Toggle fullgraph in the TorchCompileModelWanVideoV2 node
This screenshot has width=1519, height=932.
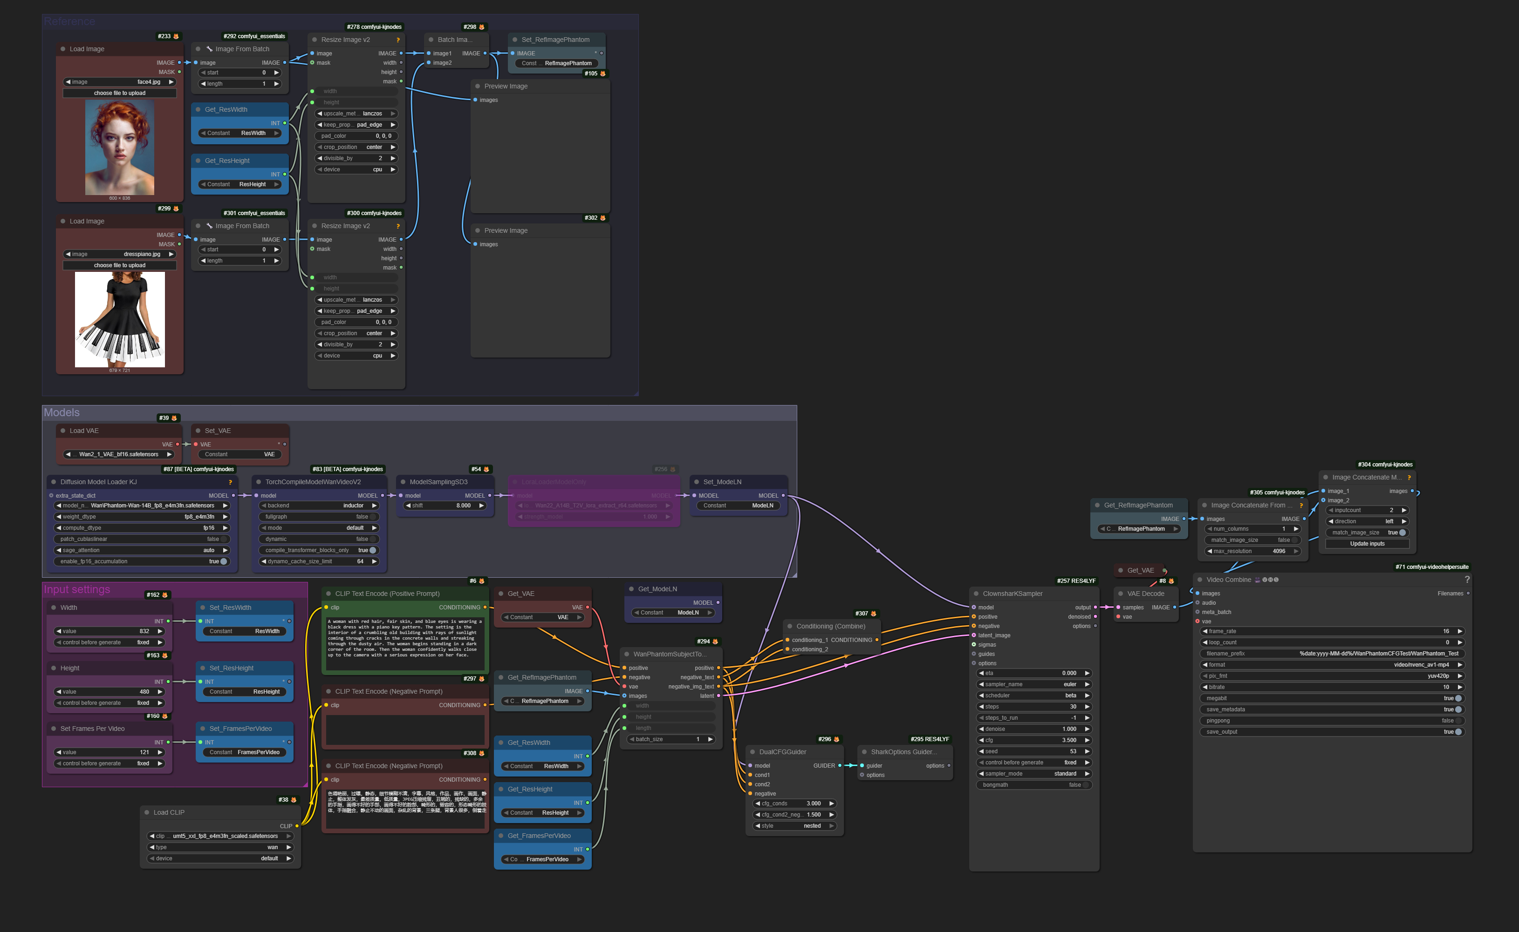(373, 517)
